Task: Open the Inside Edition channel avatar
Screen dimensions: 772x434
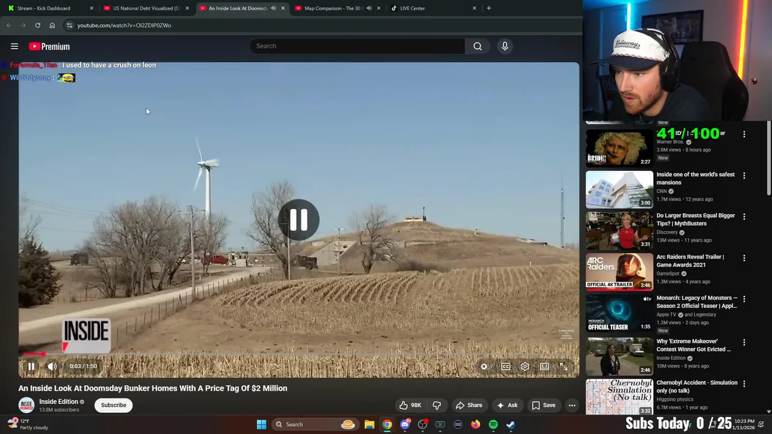Action: pyautogui.click(x=26, y=405)
